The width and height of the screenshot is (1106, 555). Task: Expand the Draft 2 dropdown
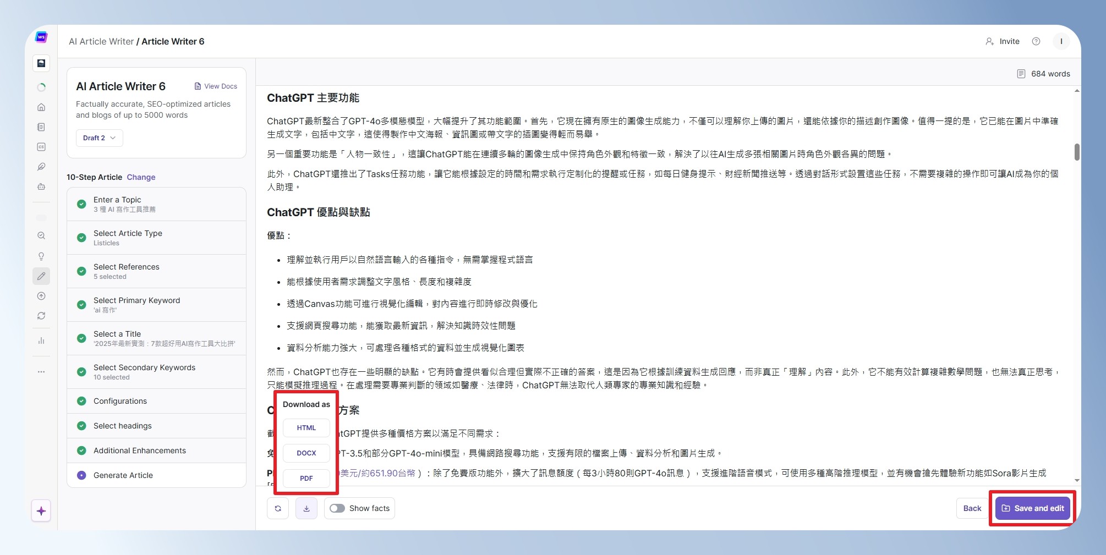click(100, 138)
